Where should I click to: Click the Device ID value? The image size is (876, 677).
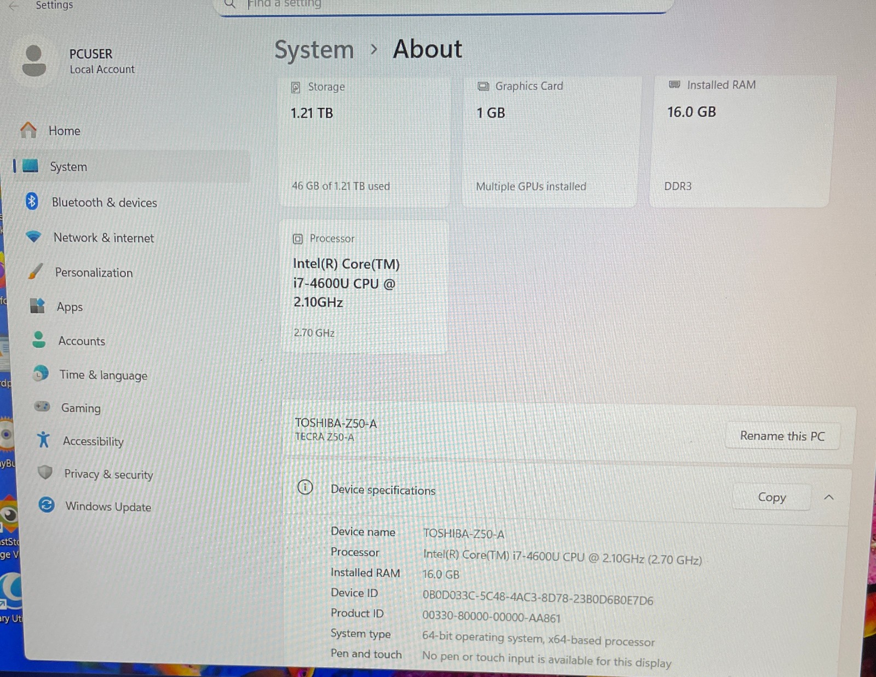[538, 598]
